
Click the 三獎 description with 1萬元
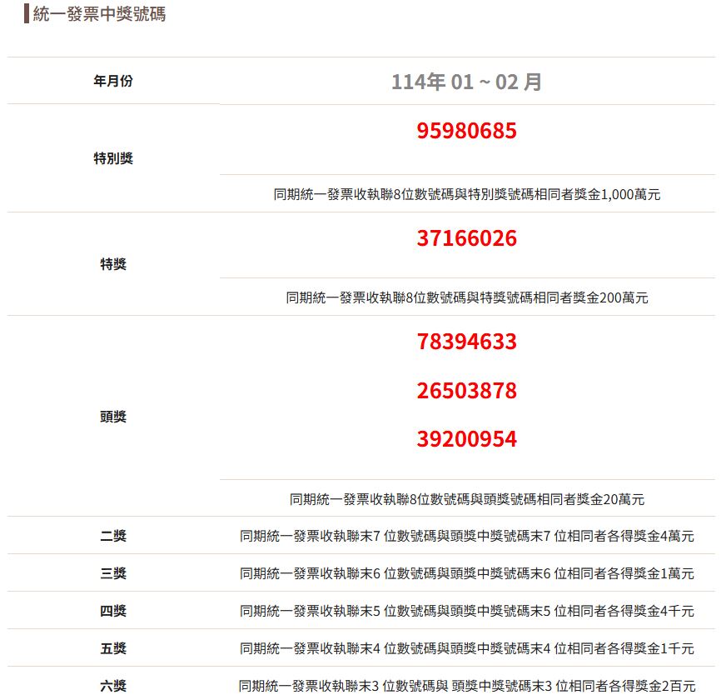pyautogui.click(x=466, y=573)
